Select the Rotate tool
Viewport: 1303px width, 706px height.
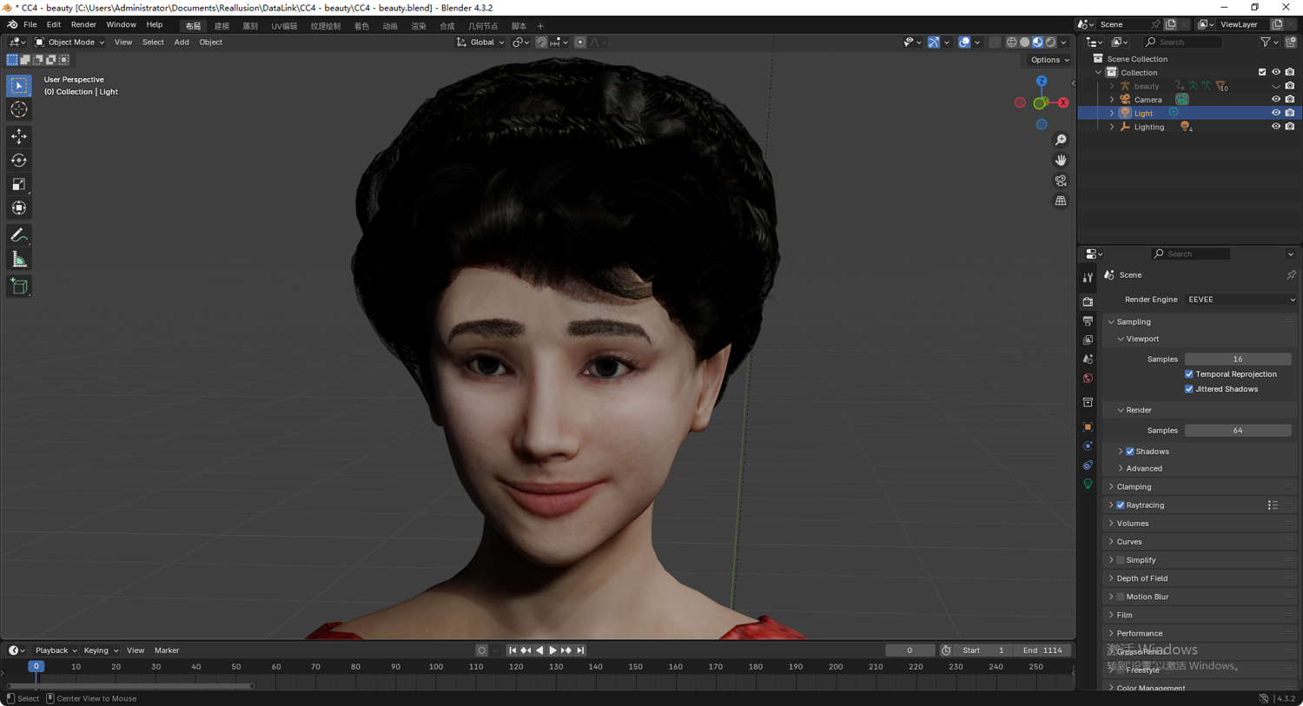point(19,161)
